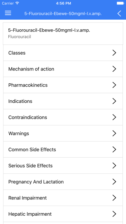
Task: Tap the Fluorouracil drug name card
Action: [63, 33]
